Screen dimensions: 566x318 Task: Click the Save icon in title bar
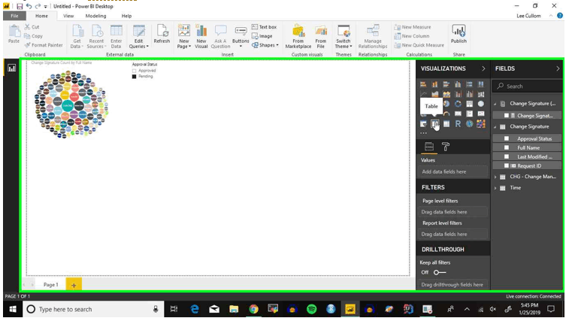point(20,6)
